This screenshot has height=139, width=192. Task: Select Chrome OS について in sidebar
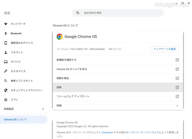click(x=24, y=120)
